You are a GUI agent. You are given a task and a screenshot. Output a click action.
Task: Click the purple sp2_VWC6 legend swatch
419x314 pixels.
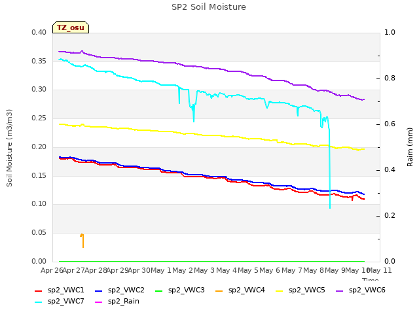pyautogui.click(x=340, y=290)
